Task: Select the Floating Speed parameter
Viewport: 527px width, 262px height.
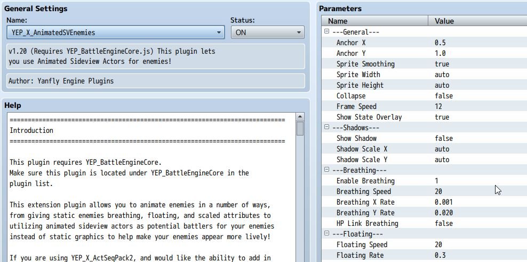Action: coord(424,244)
